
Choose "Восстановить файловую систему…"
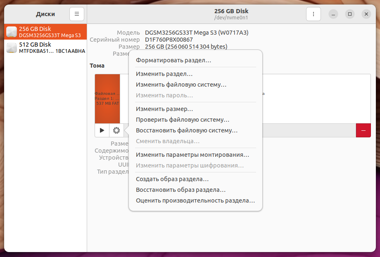tap(195, 130)
